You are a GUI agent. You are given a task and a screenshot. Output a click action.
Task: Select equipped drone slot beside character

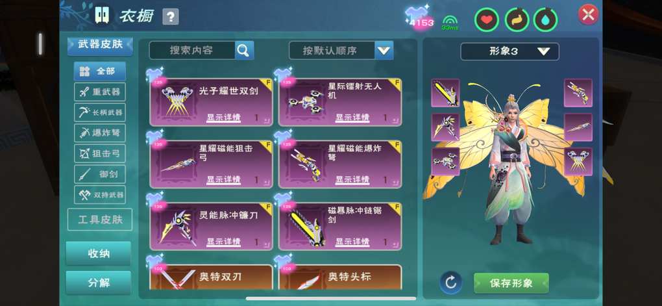445,162
